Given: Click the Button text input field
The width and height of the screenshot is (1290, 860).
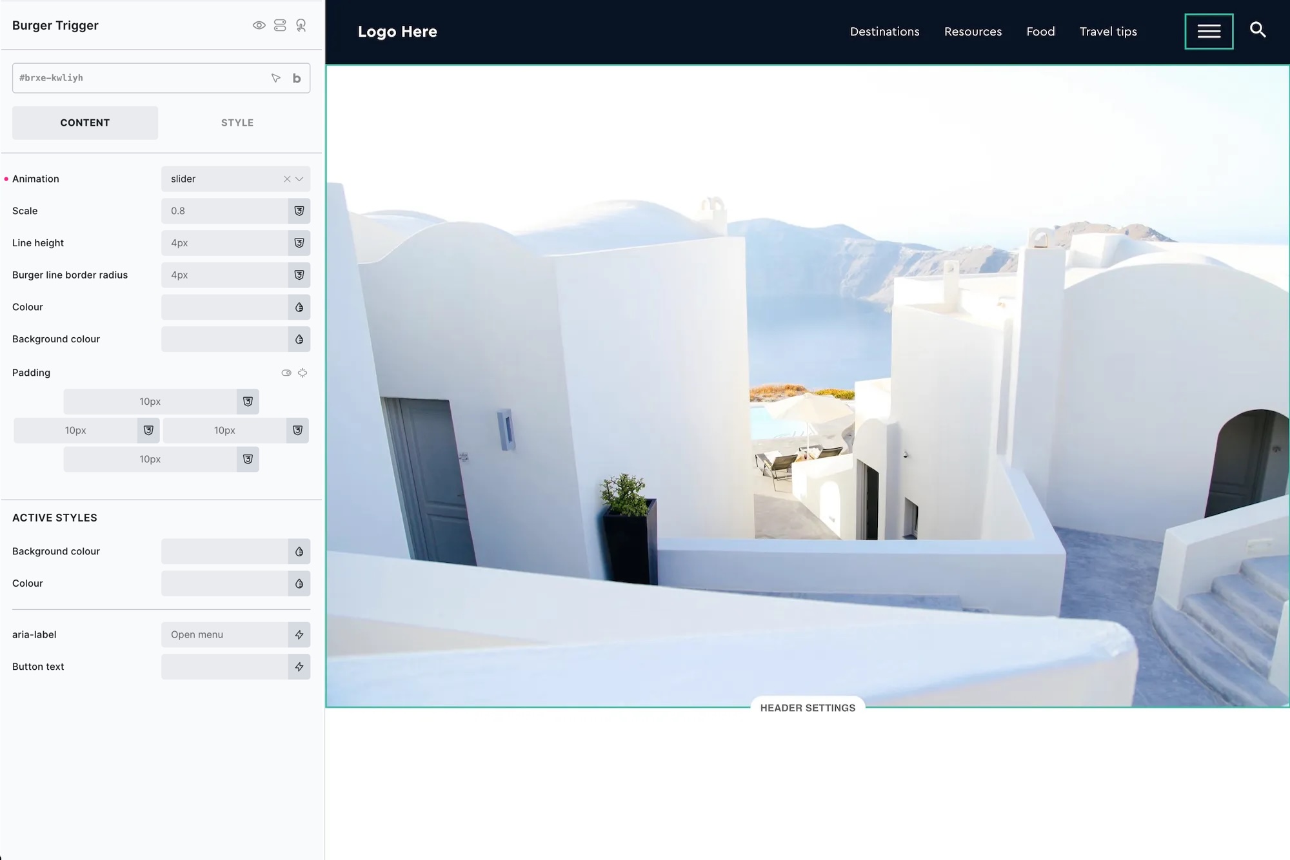Looking at the screenshot, I should click(x=224, y=667).
